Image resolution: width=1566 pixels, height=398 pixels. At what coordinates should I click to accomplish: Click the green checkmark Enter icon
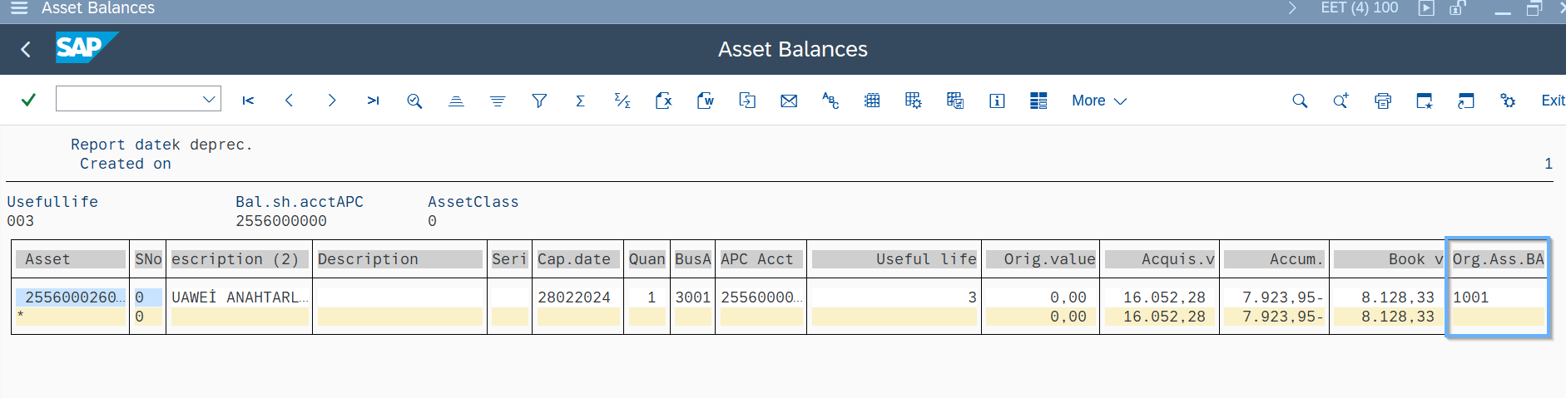(x=28, y=101)
